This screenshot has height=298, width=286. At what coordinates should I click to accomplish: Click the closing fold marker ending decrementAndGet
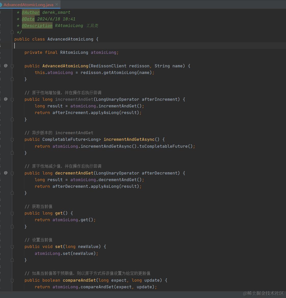(12, 193)
